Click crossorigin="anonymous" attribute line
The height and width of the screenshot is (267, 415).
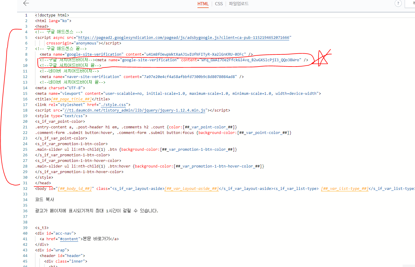pos(84,43)
